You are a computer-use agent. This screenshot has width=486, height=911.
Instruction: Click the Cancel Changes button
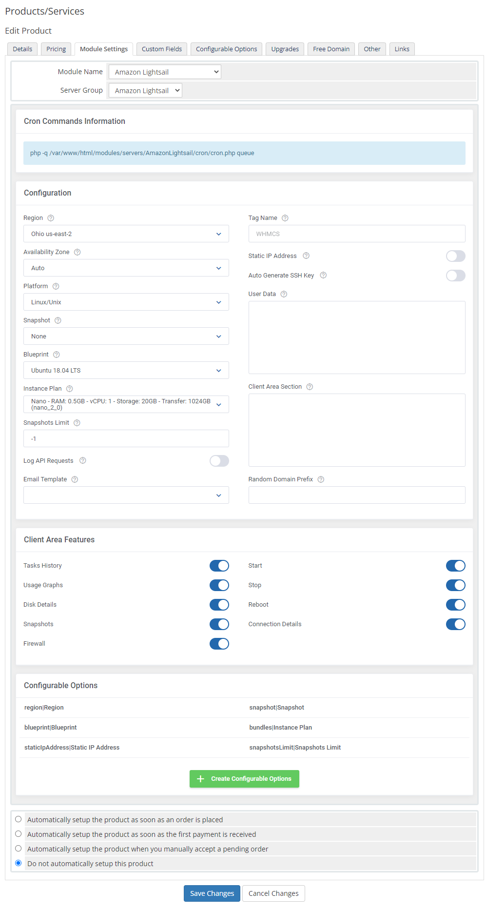(x=273, y=893)
